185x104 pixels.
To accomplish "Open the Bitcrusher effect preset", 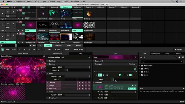I will pos(83,89).
